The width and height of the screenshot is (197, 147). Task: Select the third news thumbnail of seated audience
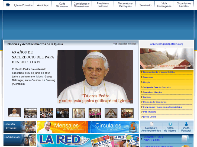point(47,113)
